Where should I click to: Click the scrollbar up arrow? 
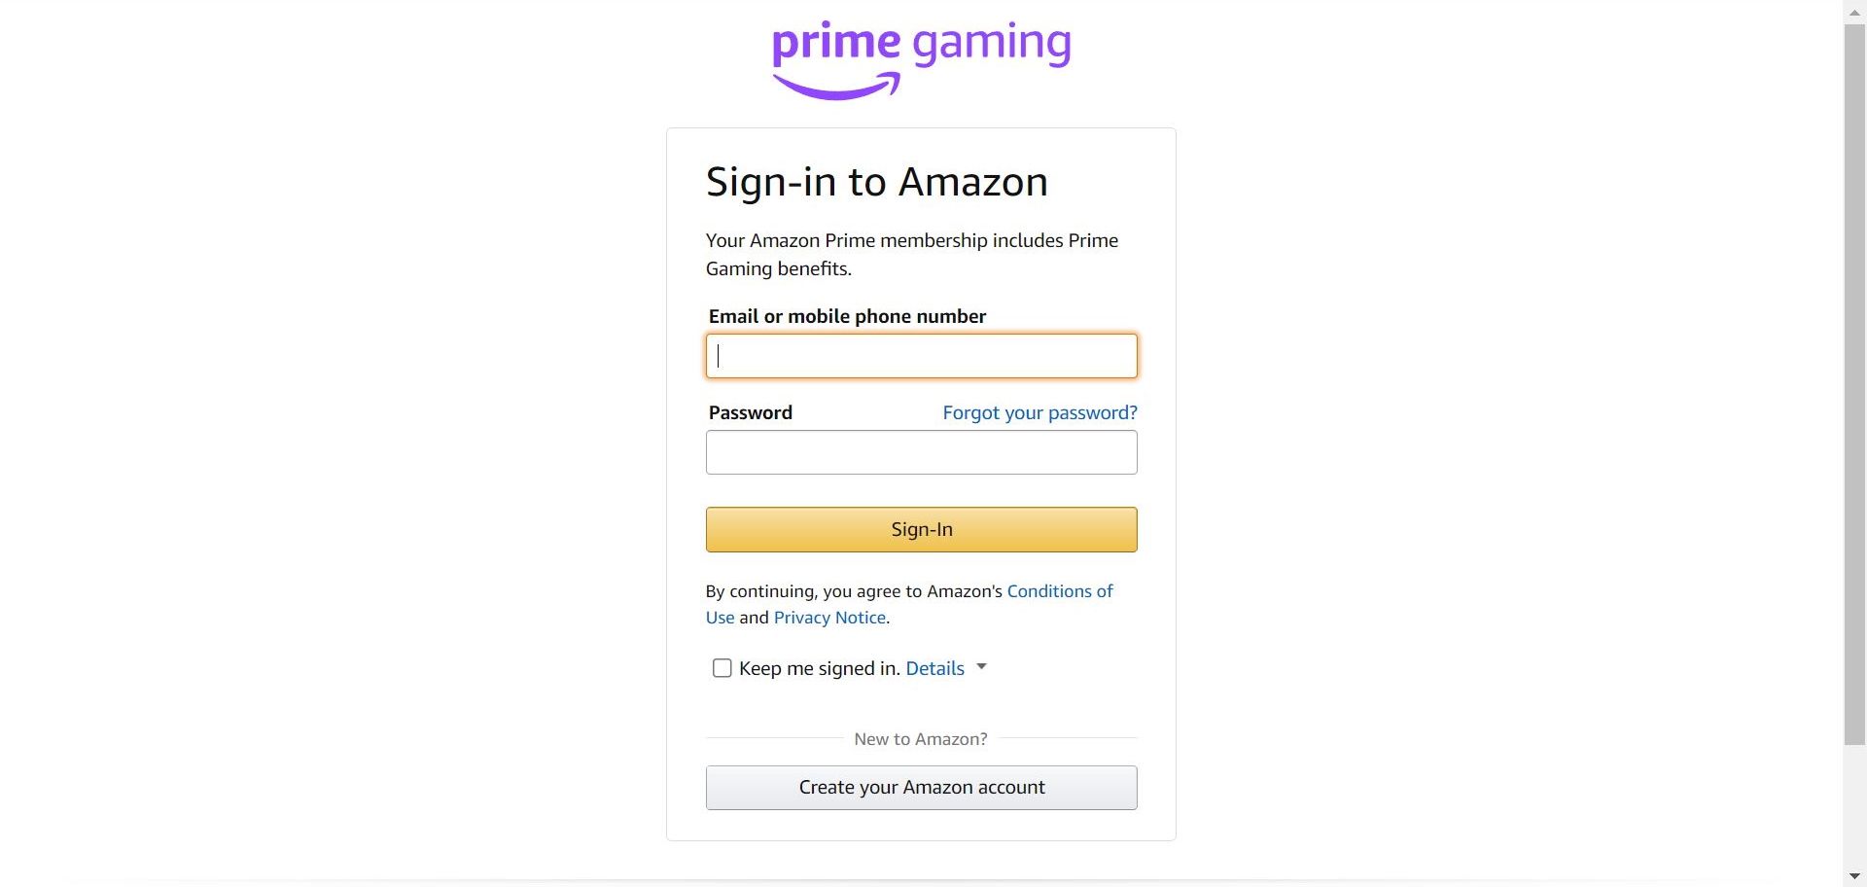click(x=1855, y=12)
